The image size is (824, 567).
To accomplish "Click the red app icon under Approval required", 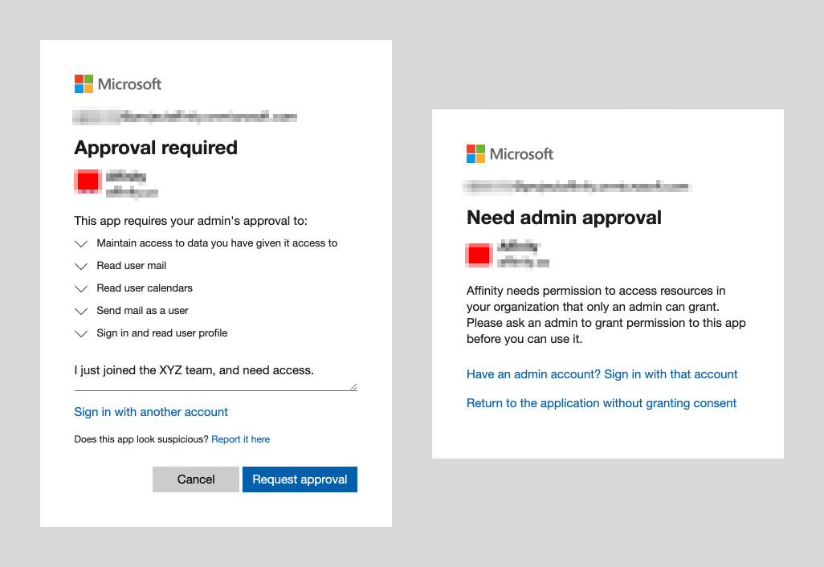I will 87,181.
